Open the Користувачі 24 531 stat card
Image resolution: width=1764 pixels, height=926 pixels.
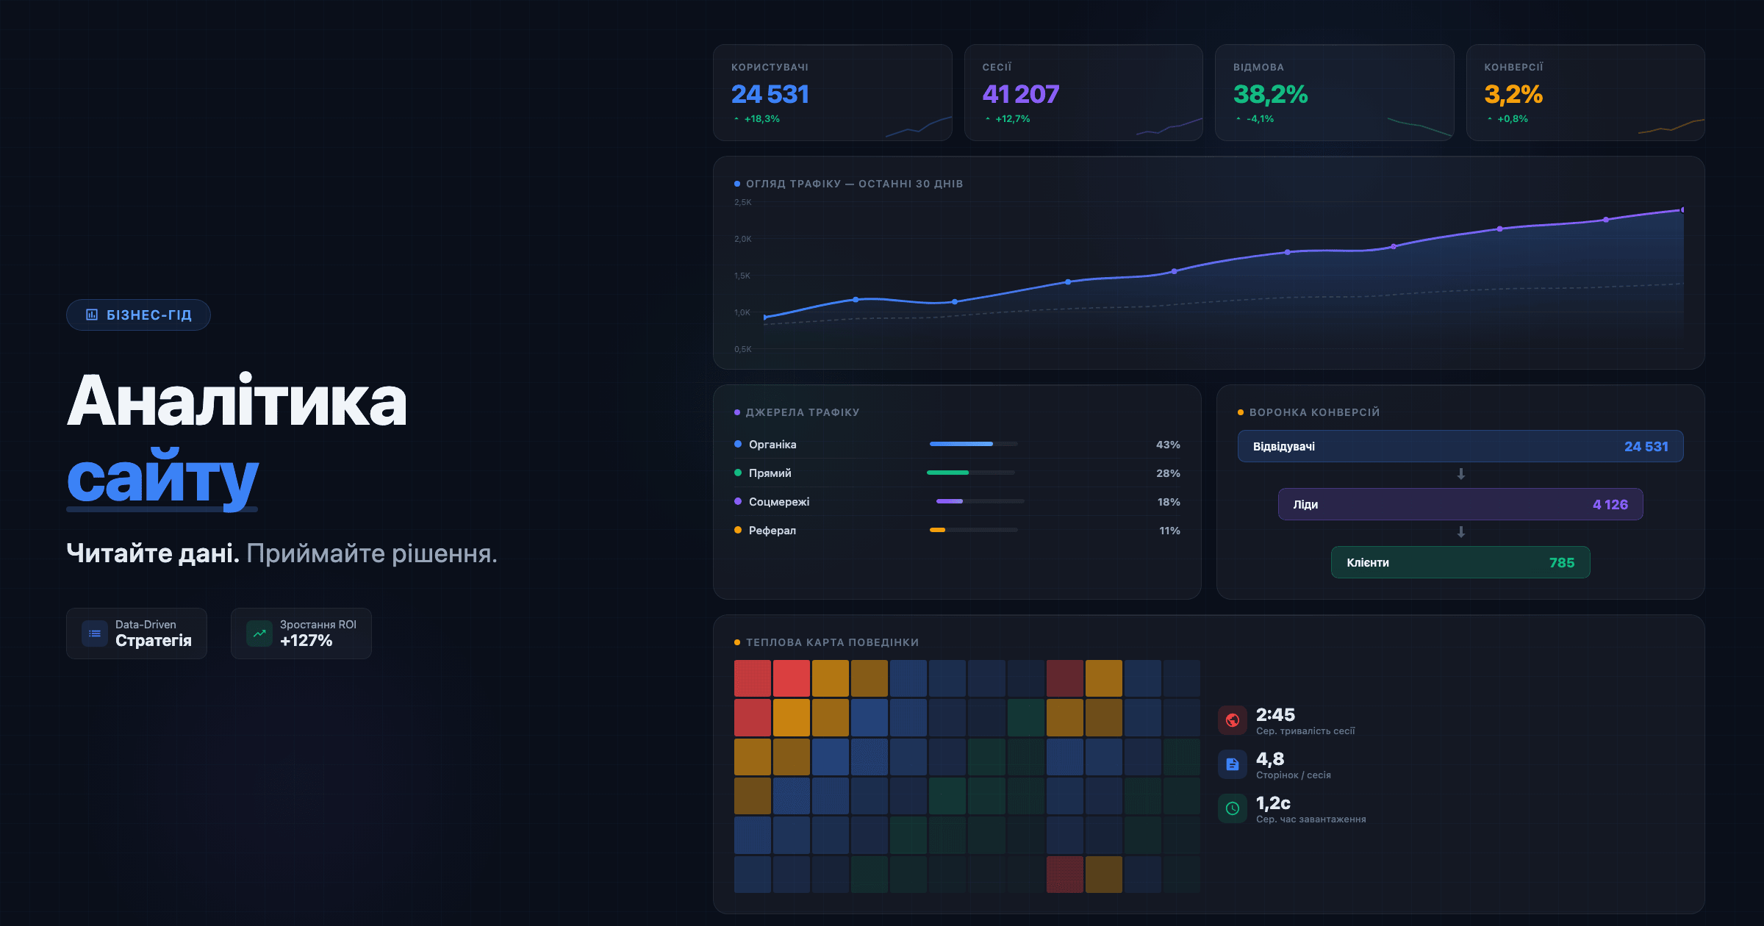click(x=832, y=93)
